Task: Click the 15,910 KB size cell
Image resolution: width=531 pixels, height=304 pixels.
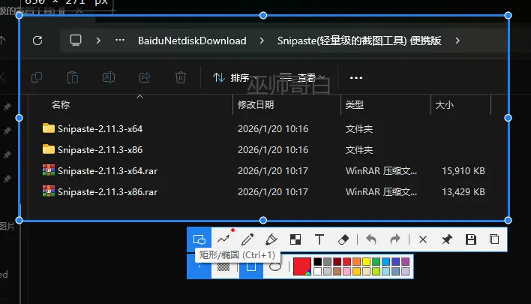Action: (463, 171)
